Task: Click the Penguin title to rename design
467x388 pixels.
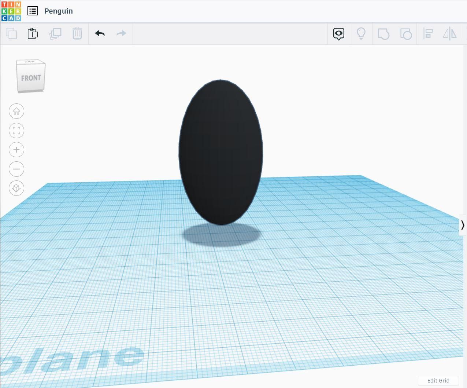Action: point(59,11)
